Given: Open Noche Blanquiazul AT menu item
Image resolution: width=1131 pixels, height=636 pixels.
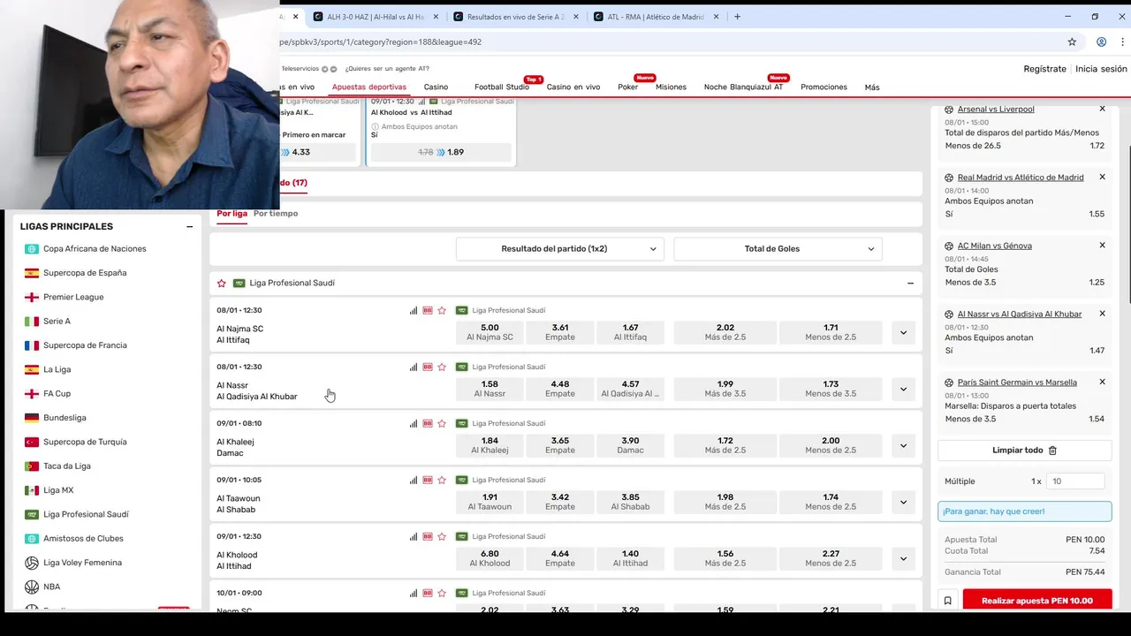Looking at the screenshot, I should tap(743, 87).
